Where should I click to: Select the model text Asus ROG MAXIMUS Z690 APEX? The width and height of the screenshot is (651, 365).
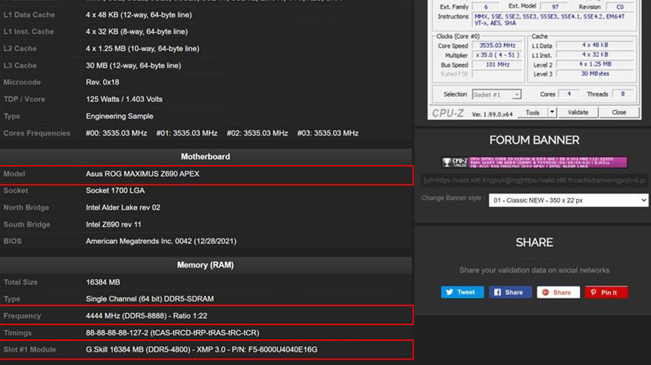coord(142,174)
